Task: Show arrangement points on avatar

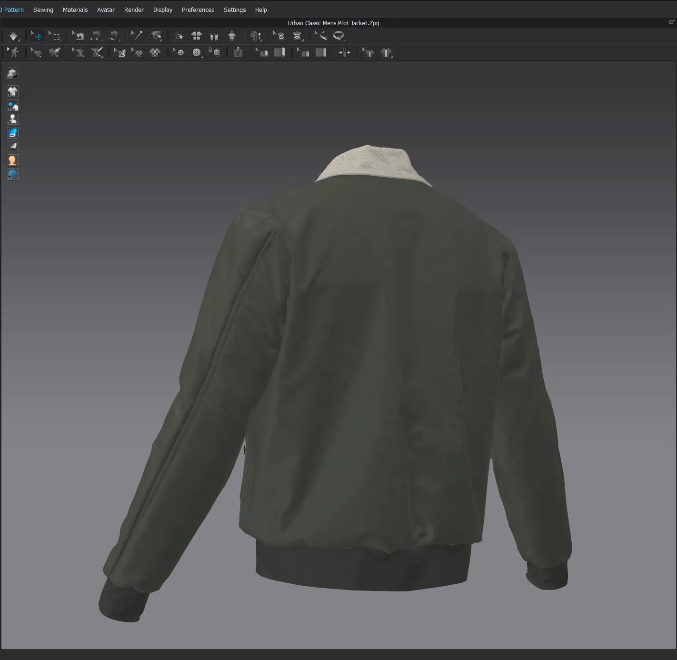Action: (232, 36)
